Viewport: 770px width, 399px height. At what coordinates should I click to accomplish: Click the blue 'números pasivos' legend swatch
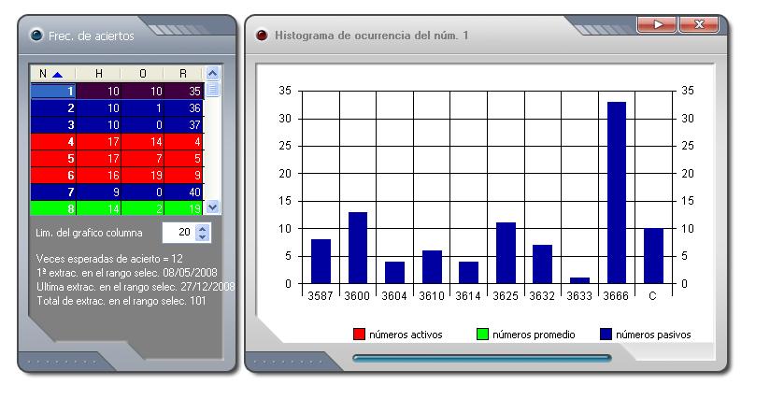(x=606, y=335)
